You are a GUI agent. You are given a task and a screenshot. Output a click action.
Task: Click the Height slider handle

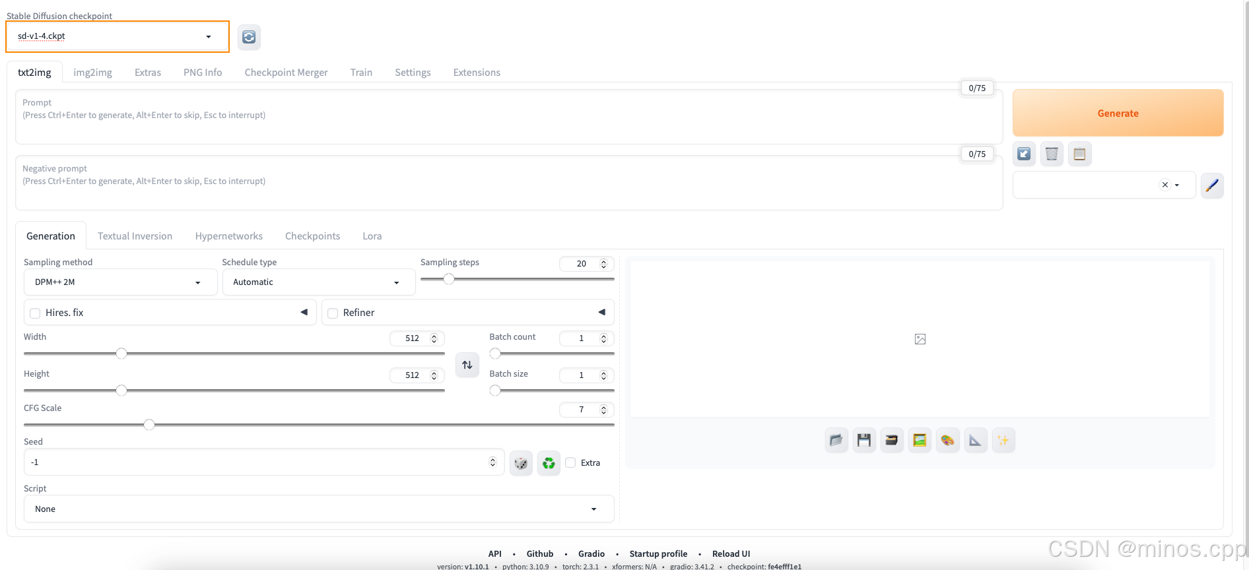click(121, 391)
